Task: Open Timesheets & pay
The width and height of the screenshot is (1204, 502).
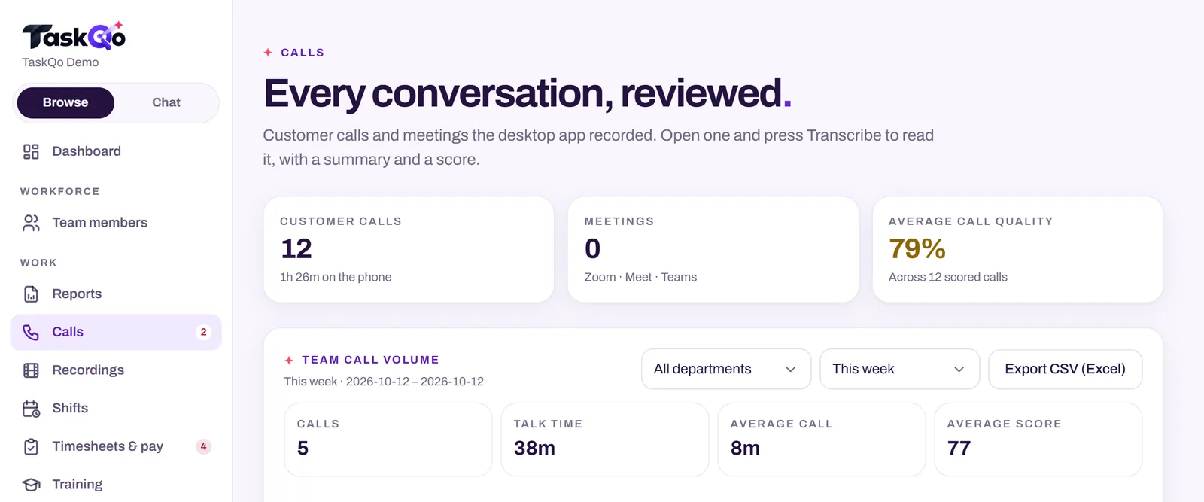Action: click(x=116, y=446)
